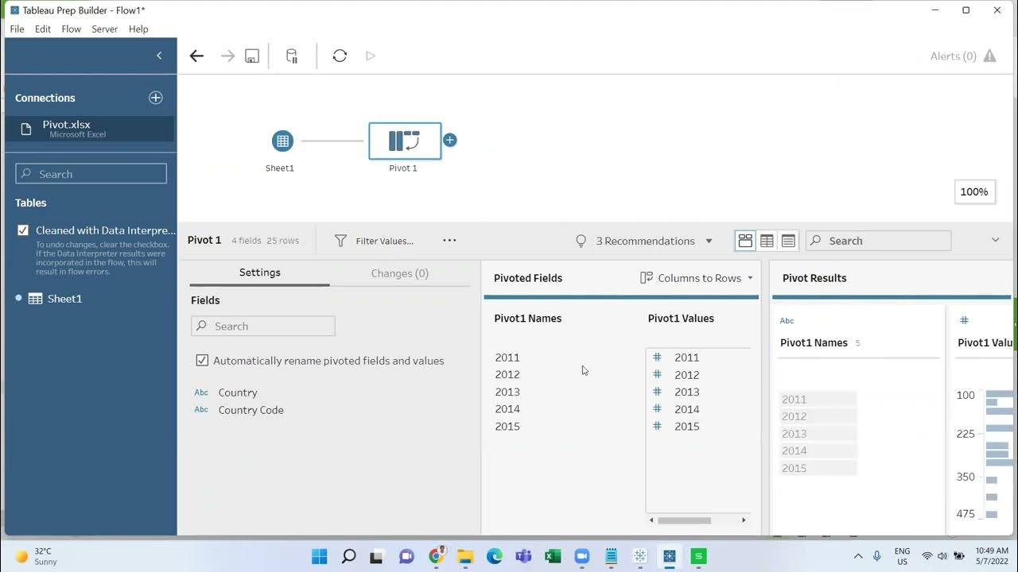Click the back arrow in toolbar
The width and height of the screenshot is (1018, 572).
click(196, 56)
